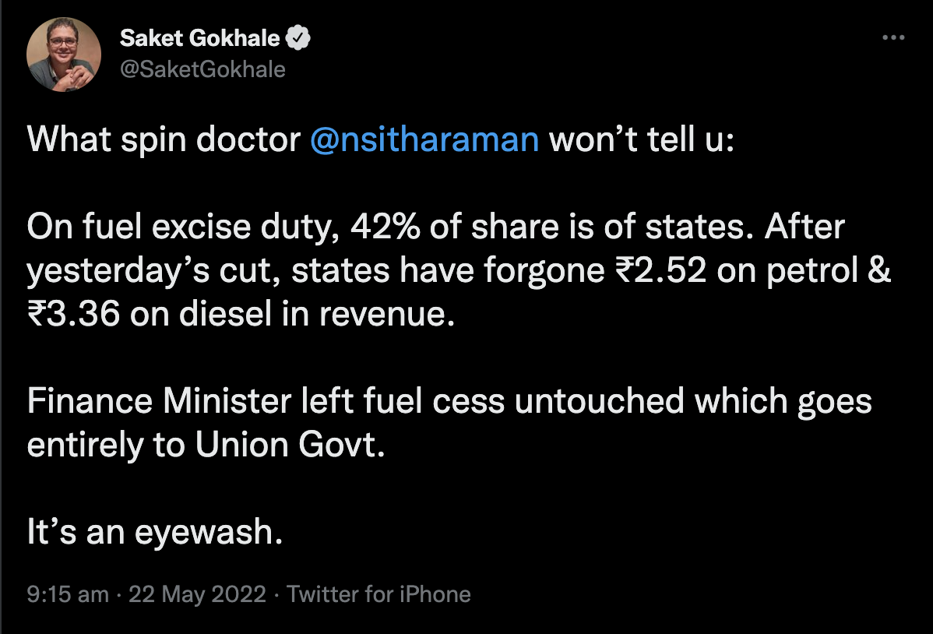
Task: Click the Twitter for iPhone source label
Action: tap(378, 594)
